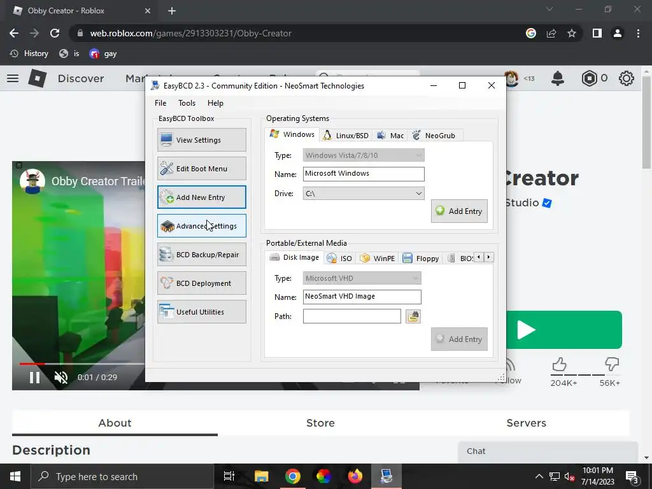652x489 pixels.
Task: Switch to the NeoGrub tab
Action: click(434, 136)
